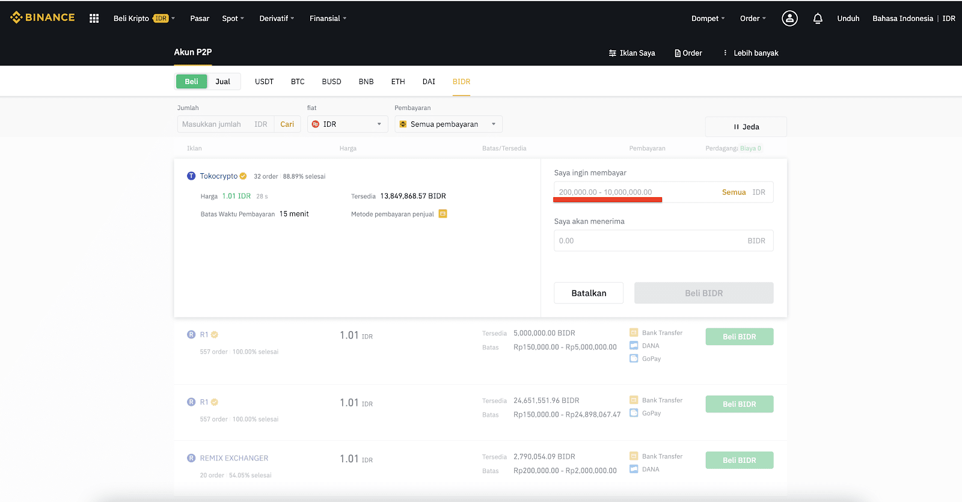Viewport: 962px width, 502px height.
Task: Expand the Derivatif menu
Action: point(277,19)
